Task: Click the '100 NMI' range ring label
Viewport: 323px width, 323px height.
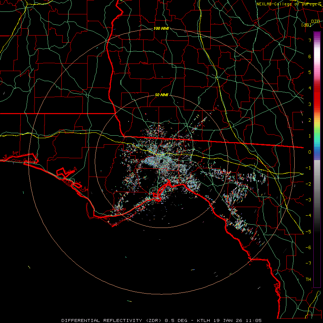Action: click(161, 28)
